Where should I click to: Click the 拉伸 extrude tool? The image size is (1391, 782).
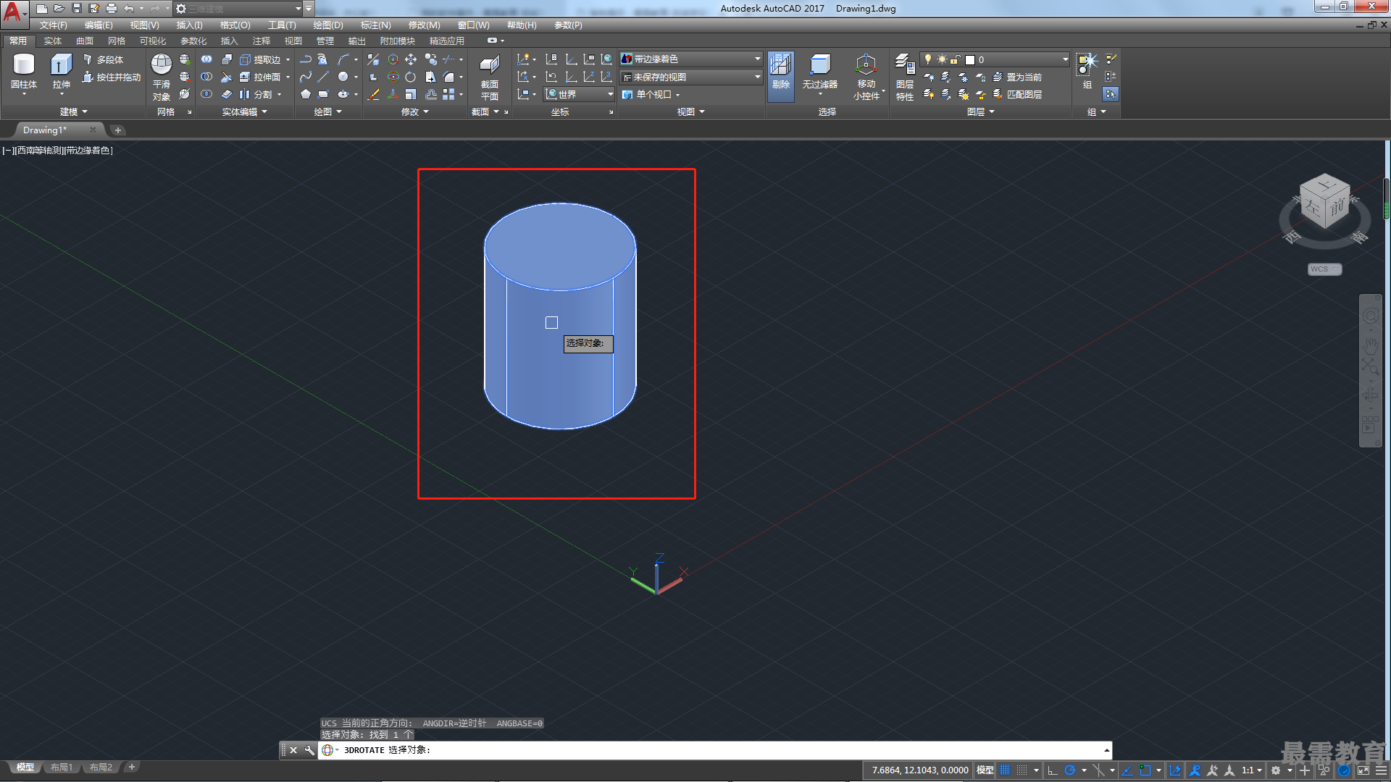pos(62,71)
